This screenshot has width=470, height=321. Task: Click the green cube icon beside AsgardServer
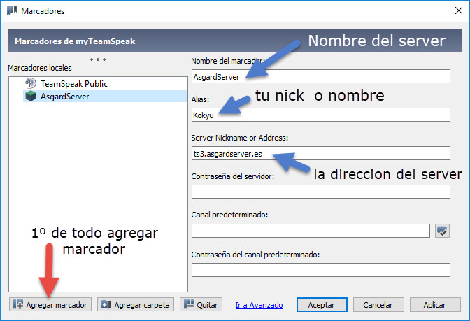(x=31, y=96)
